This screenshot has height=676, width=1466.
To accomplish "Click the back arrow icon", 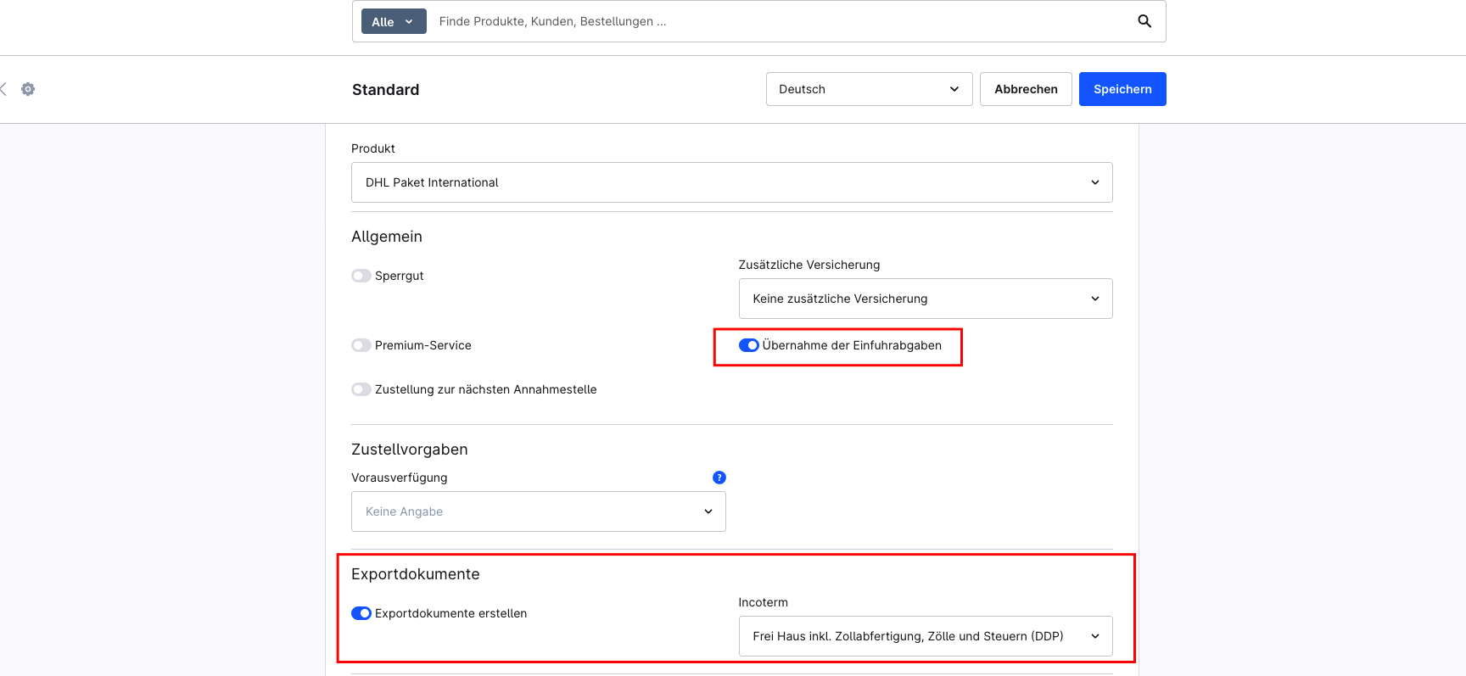I will (3, 89).
